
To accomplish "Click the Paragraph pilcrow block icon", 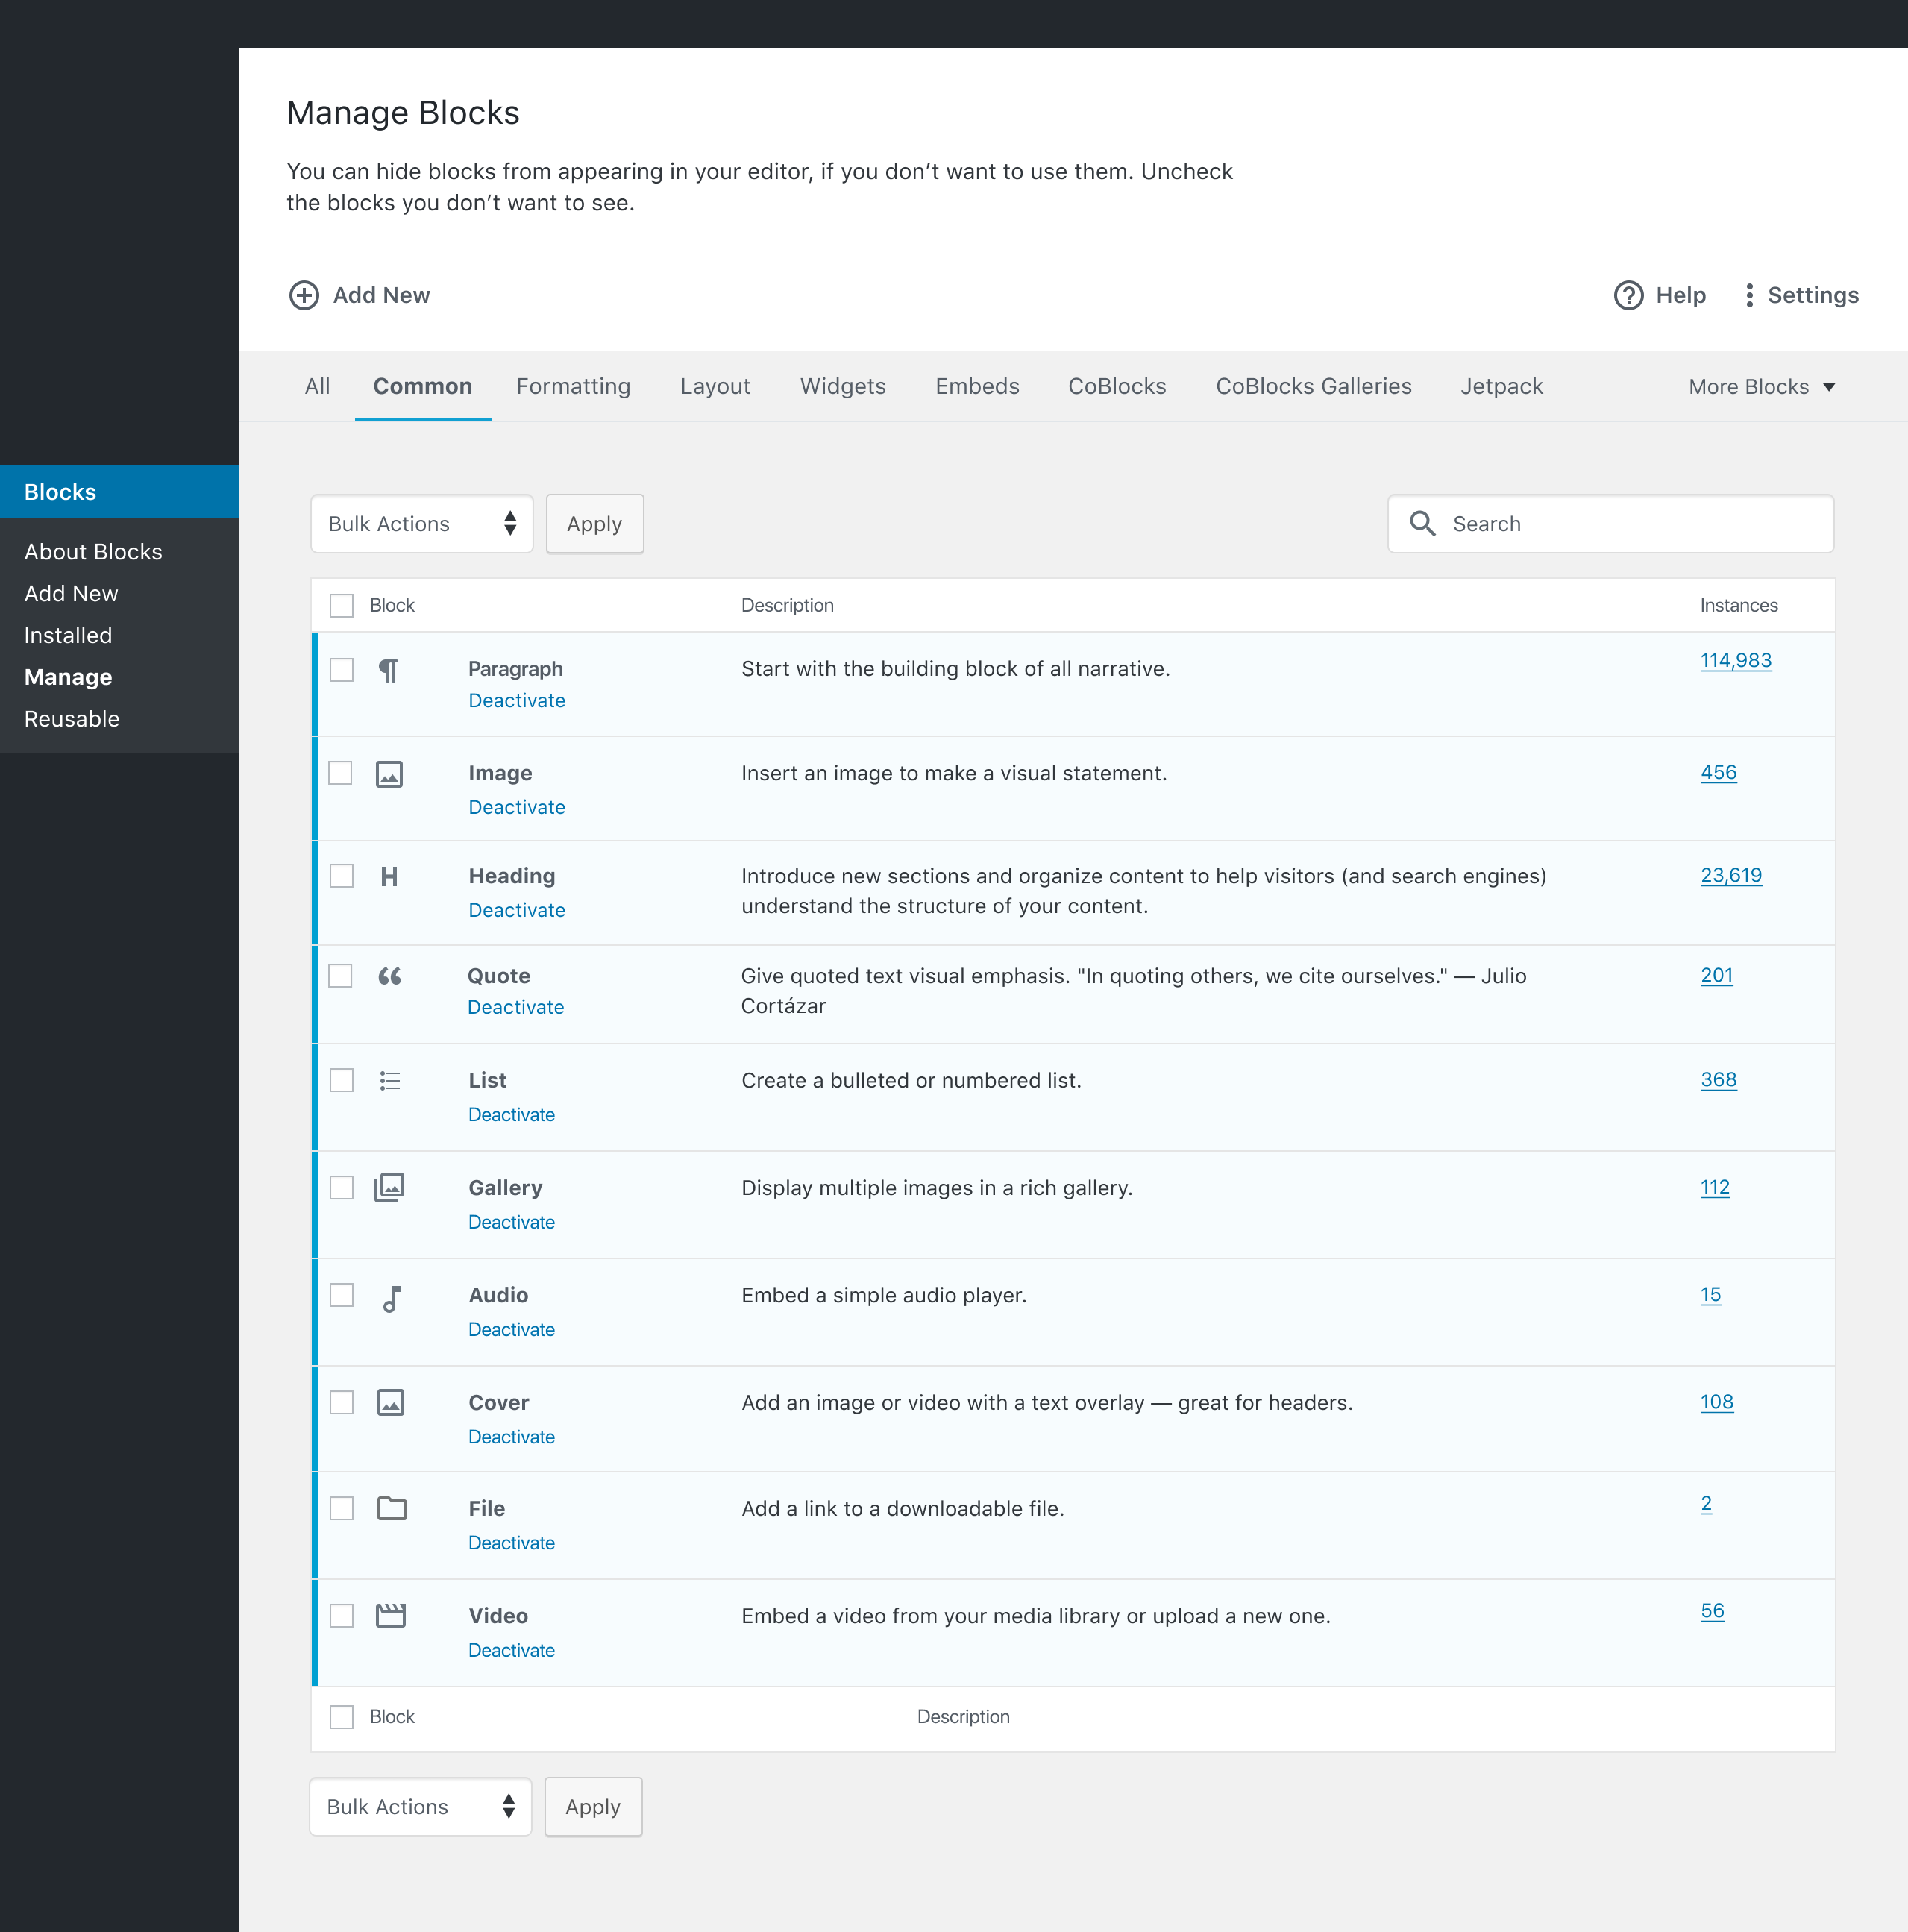I will tap(389, 670).
